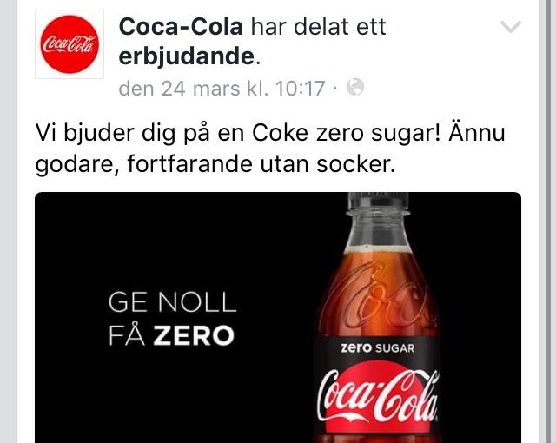Click the globe public audience icon
This screenshot has width=556, height=443.
click(x=355, y=87)
